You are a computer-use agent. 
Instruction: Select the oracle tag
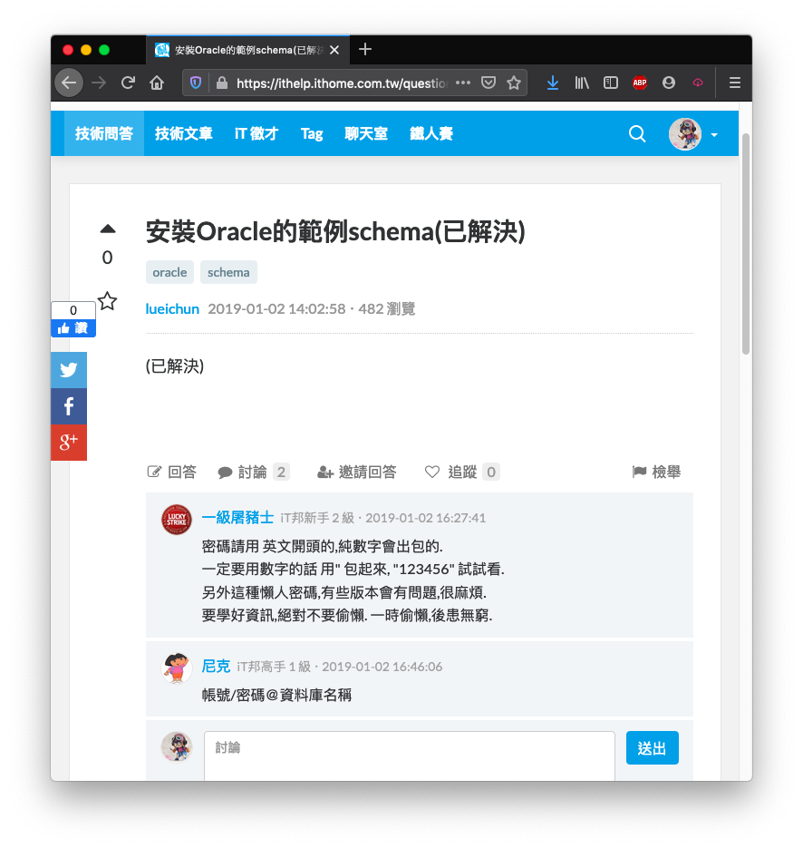pyautogui.click(x=169, y=272)
